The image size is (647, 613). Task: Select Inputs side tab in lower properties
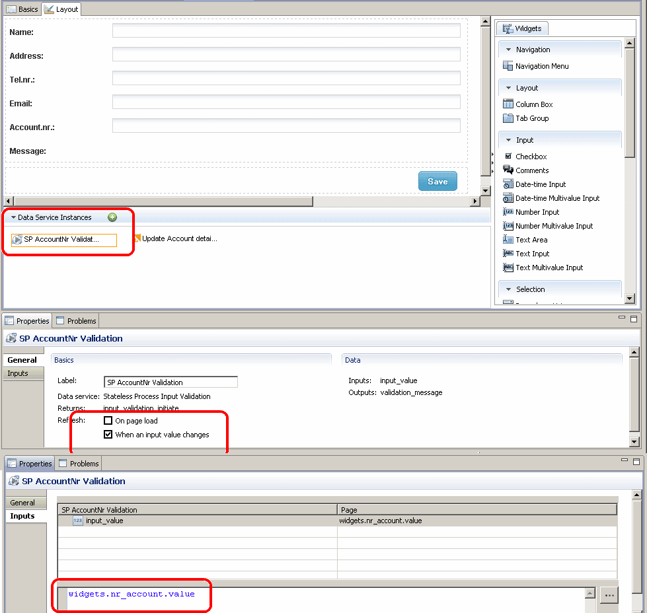(x=26, y=516)
